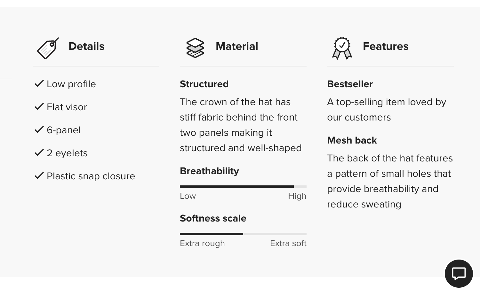Viewport: 480px width, 296px height.
Task: Click the stacked layers Material icon
Action: (195, 48)
